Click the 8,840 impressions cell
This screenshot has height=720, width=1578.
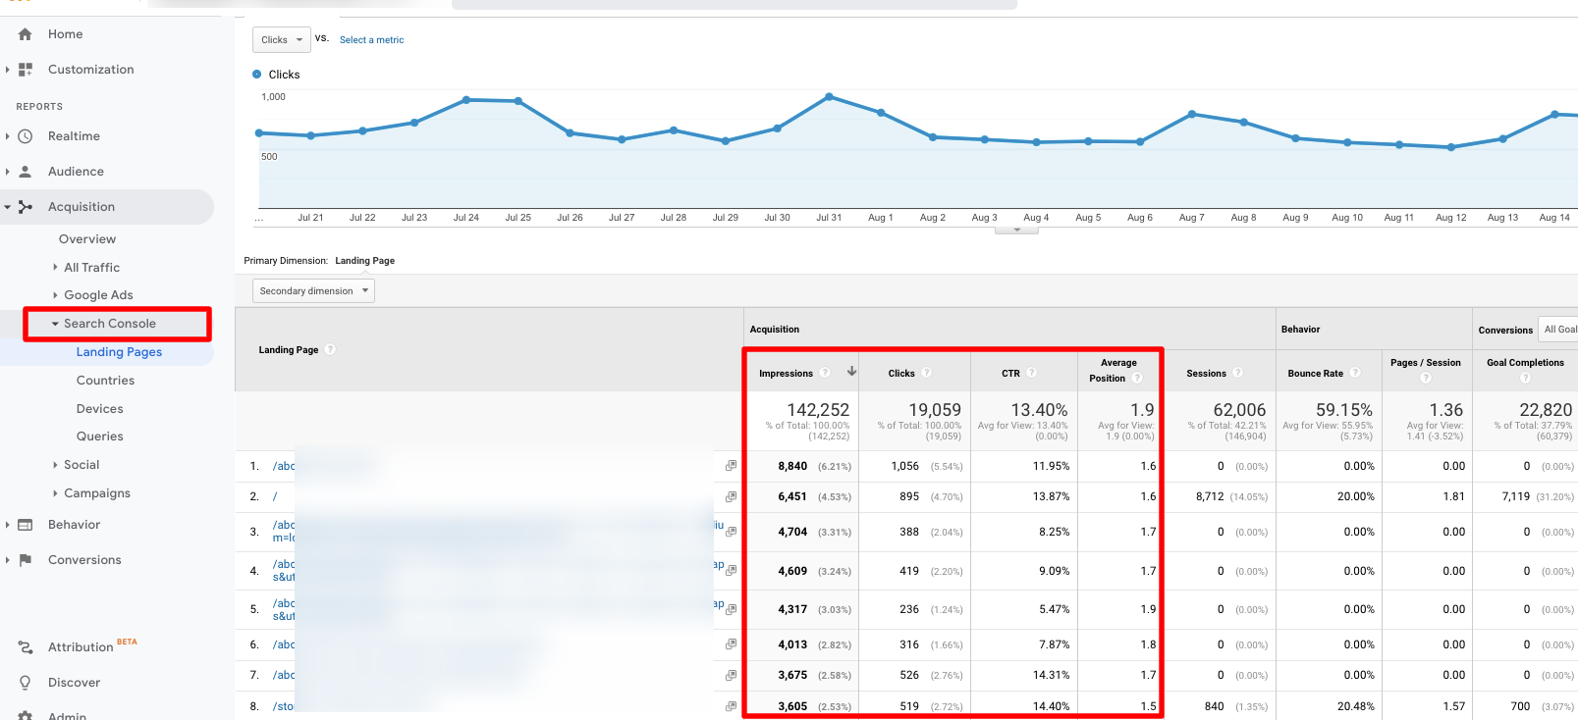pyautogui.click(x=792, y=467)
